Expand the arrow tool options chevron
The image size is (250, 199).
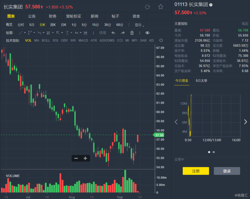click(x=62, y=33)
